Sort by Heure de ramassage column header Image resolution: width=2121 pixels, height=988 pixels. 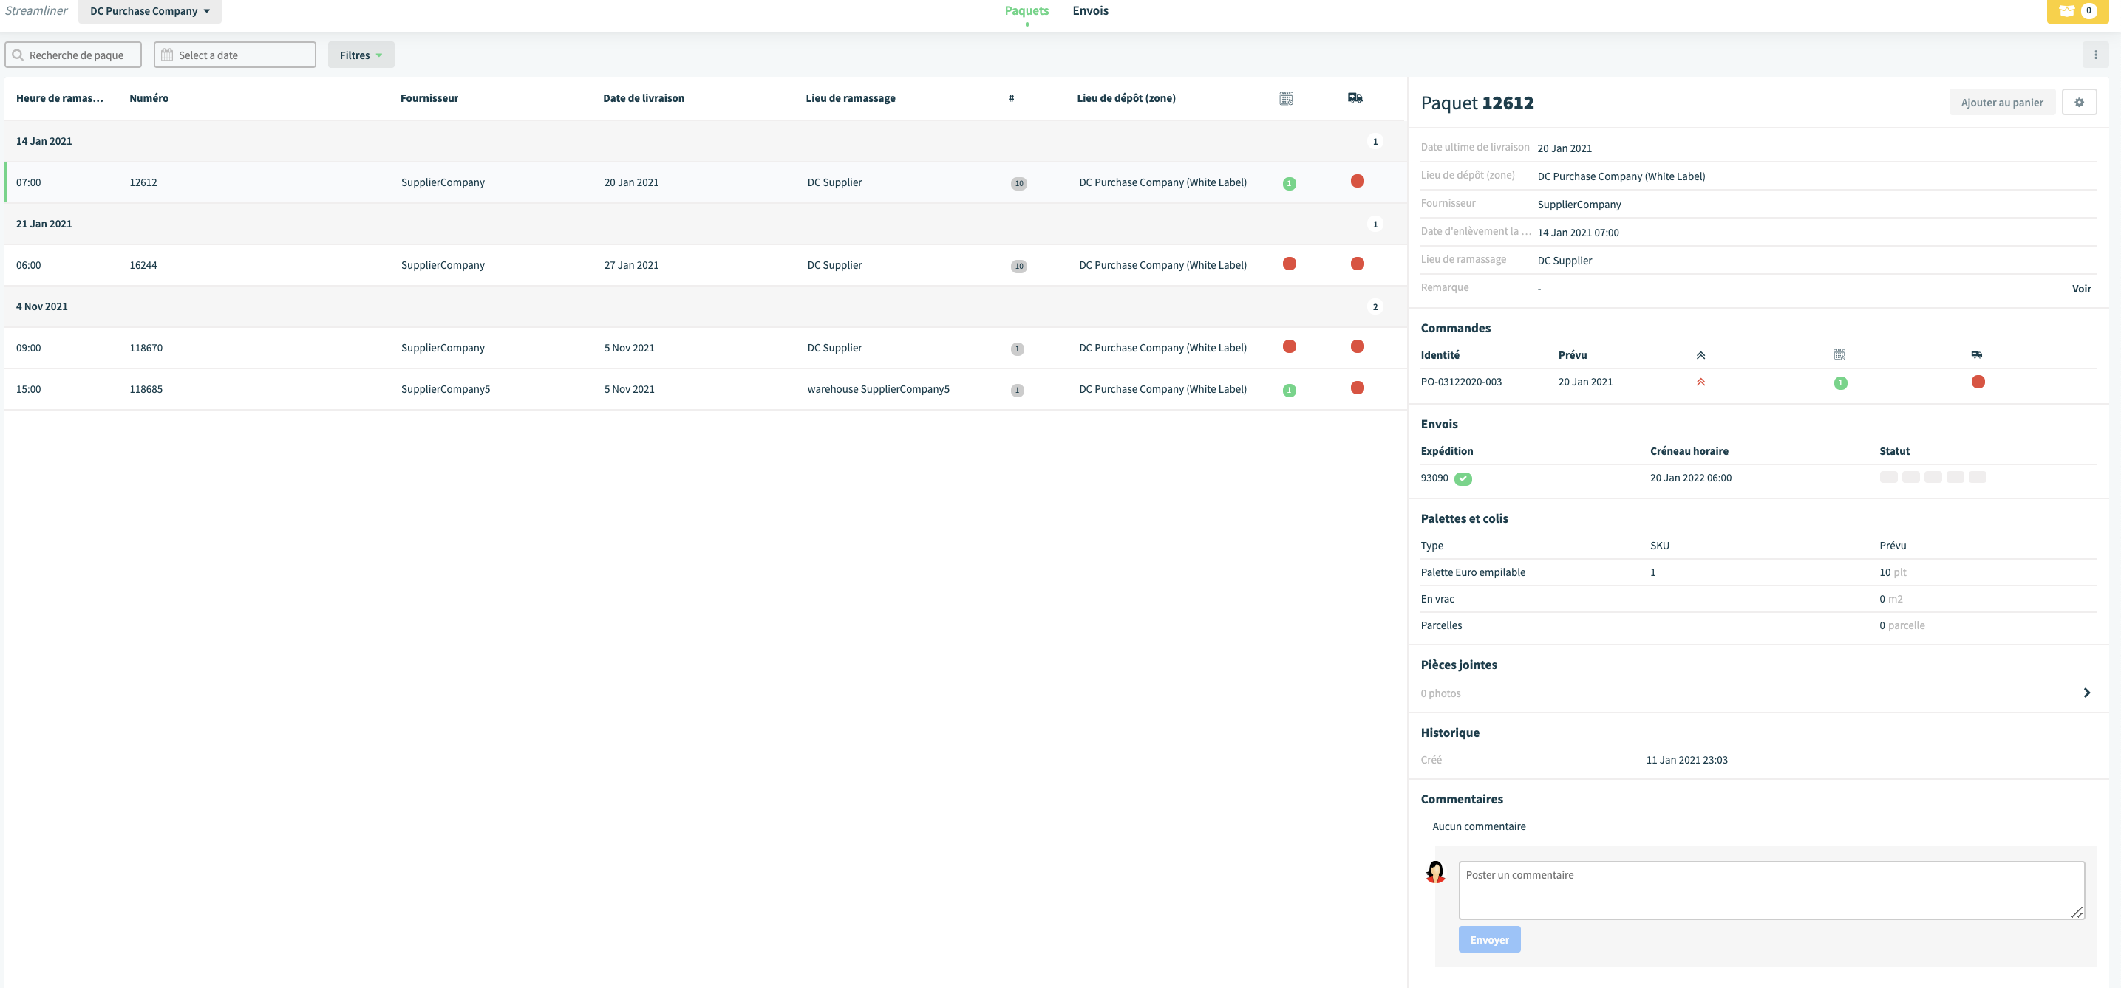point(59,98)
